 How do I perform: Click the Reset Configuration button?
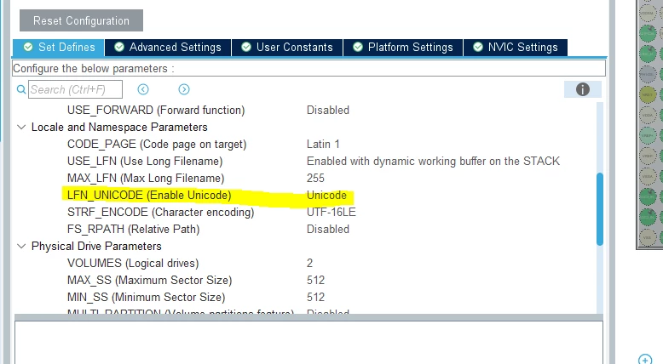click(x=81, y=20)
